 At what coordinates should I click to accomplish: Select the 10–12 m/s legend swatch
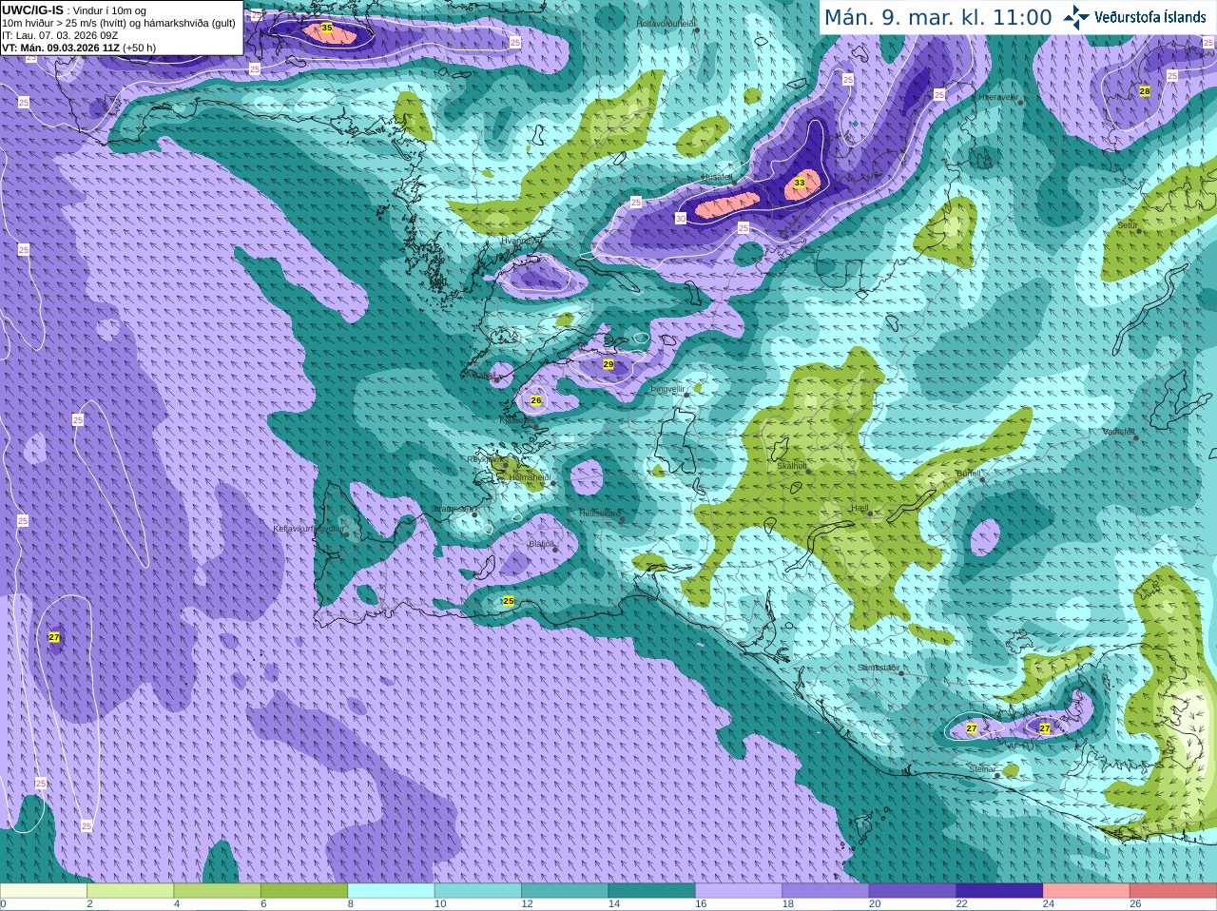click(x=478, y=891)
